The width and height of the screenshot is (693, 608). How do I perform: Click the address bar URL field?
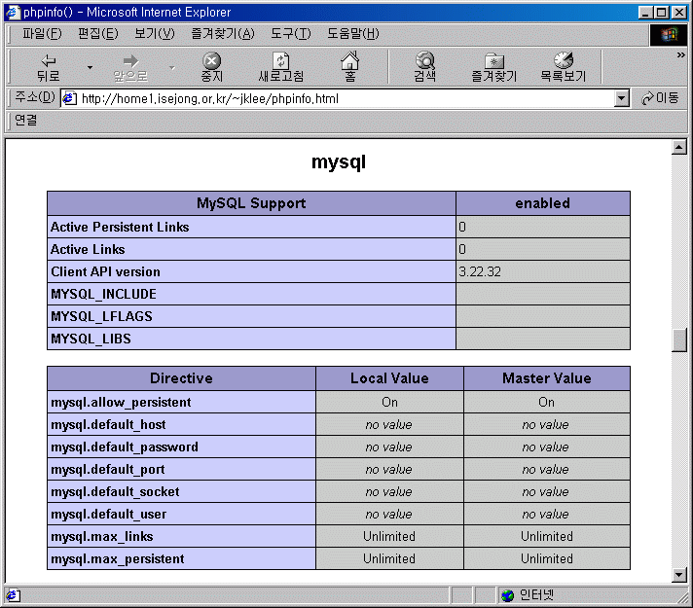coord(341,98)
